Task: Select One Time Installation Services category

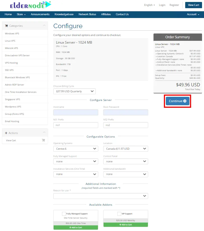Action: click(x=25, y=92)
